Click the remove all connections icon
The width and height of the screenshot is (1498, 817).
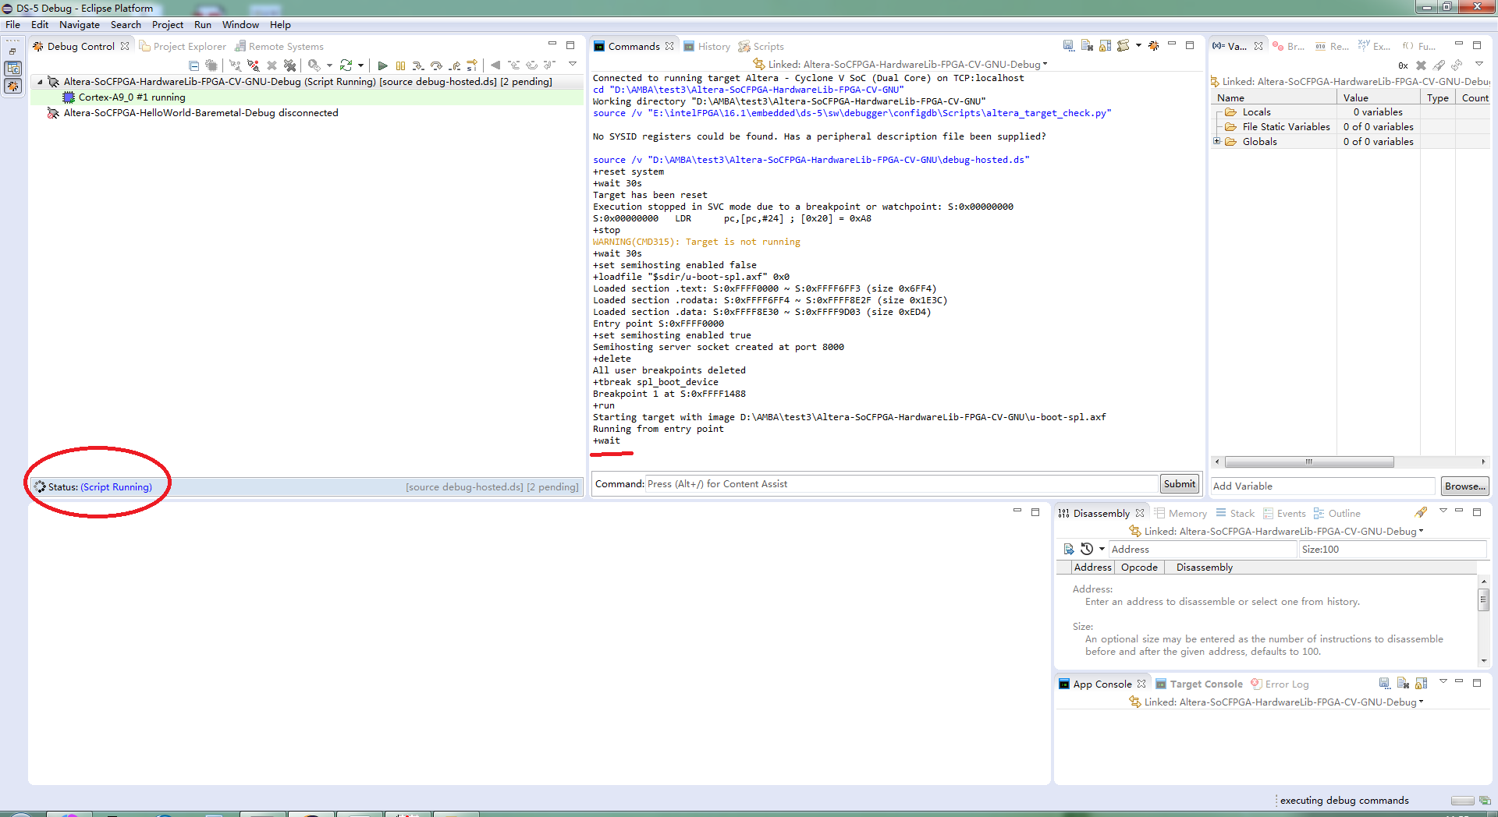coord(289,65)
